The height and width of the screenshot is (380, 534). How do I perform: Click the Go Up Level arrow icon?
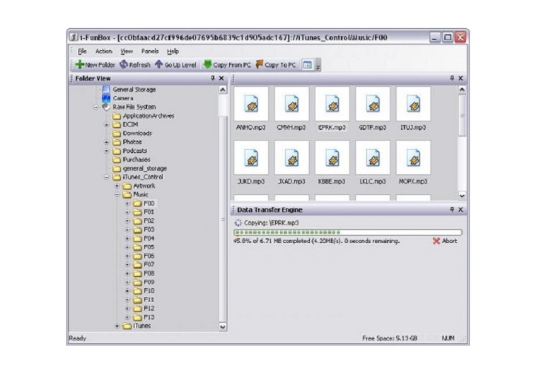[158, 65]
